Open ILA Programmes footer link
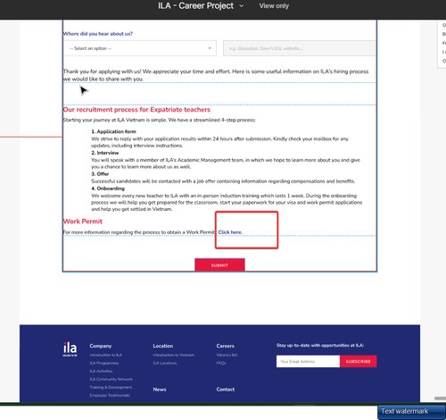The image size is (446, 420). (x=104, y=363)
